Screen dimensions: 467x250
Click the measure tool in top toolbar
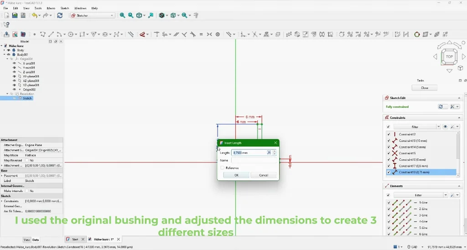[x=196, y=15]
